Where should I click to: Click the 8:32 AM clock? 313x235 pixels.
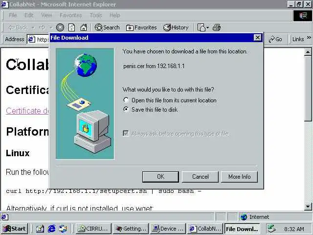tap(294, 229)
